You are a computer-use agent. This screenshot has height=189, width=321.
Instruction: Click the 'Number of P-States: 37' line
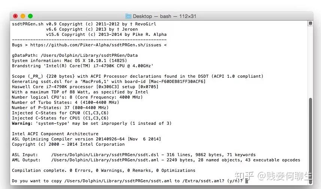click(x=60, y=108)
